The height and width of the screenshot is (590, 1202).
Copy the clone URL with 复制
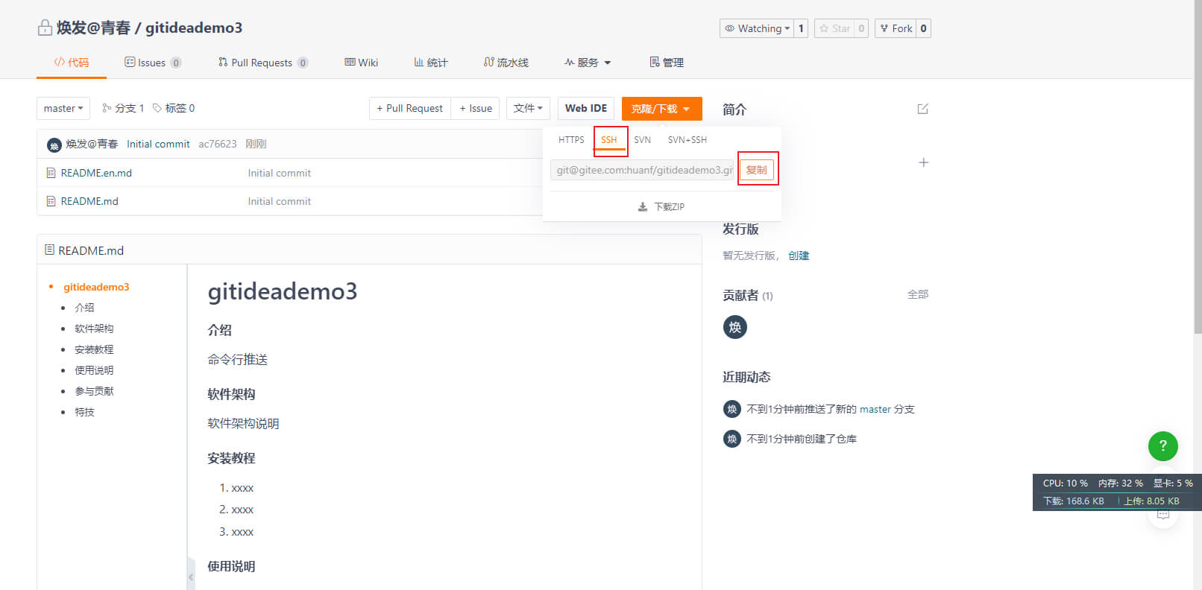coord(757,170)
